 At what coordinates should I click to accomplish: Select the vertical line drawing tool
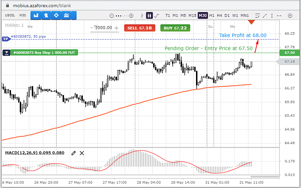[272, 16]
